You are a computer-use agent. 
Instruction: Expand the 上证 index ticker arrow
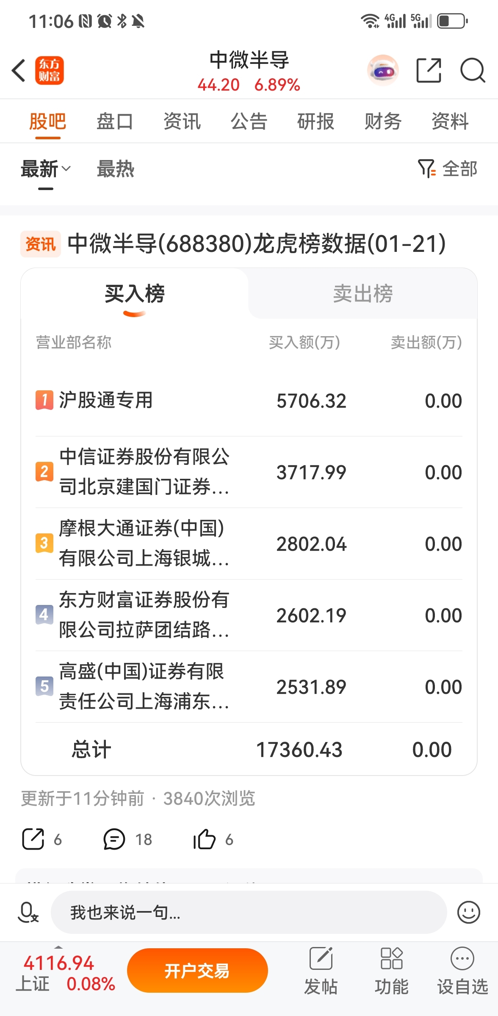[x=58, y=947]
